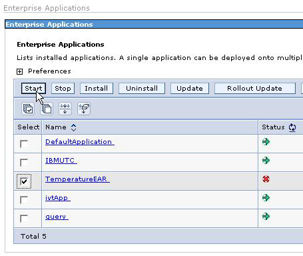Clear the filter value icon
This screenshot has width=303, height=256.
click(84, 109)
